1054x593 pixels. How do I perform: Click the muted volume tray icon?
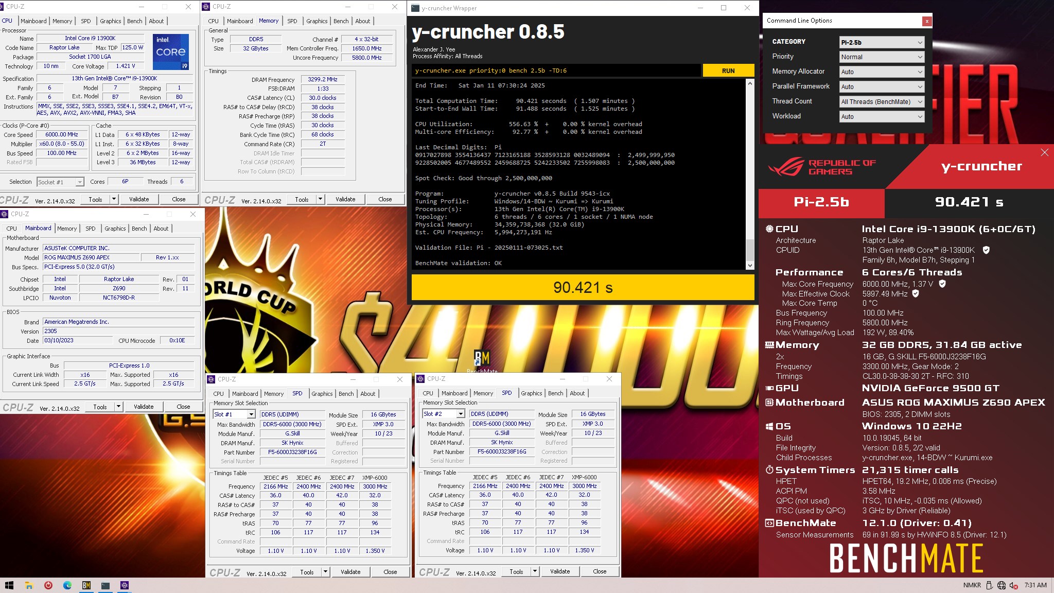(1013, 585)
